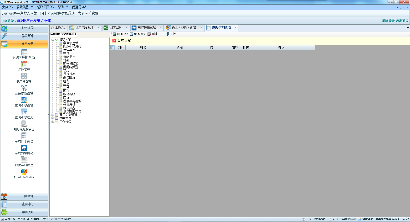Click the user account icon in status bar
Viewport: 410px width, 222px height.
(360, 219)
